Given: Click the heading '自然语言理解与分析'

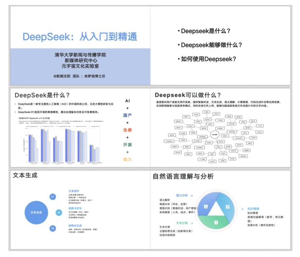Looking at the screenshot, I should (x=183, y=176).
